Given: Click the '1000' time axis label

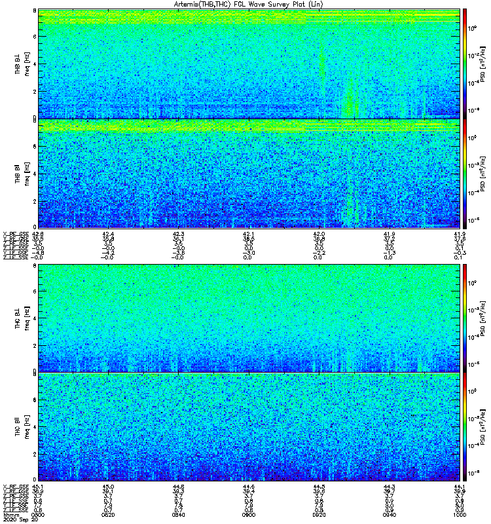Looking at the screenshot, I should click(460, 515).
